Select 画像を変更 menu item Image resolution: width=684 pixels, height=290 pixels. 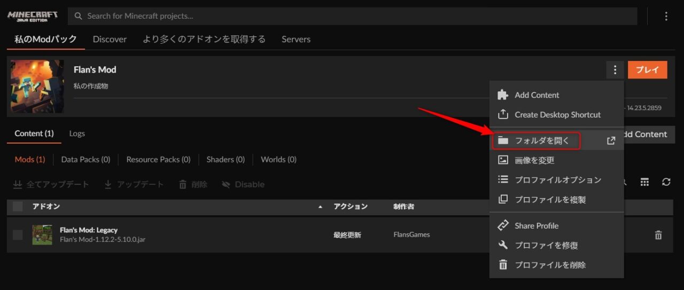(x=556, y=160)
